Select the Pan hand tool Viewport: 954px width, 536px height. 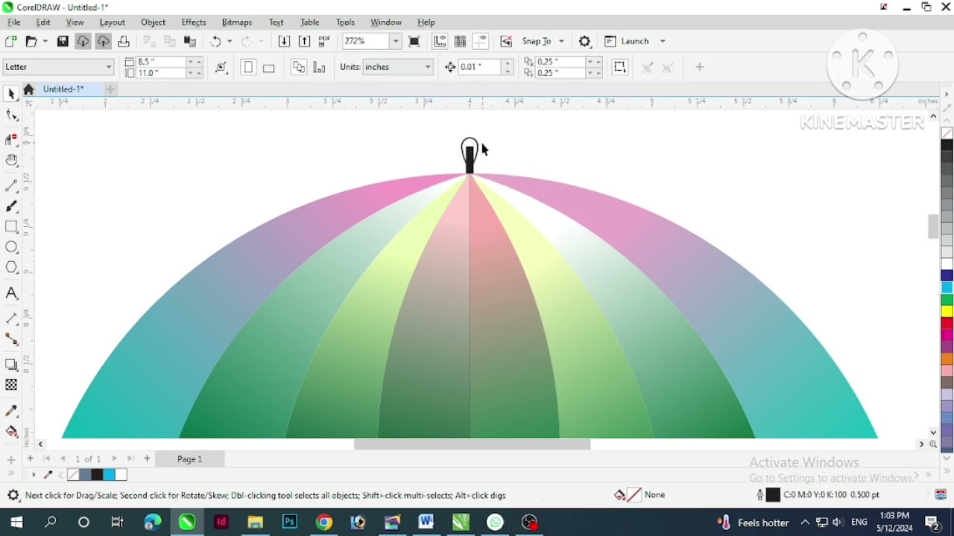tap(11, 160)
